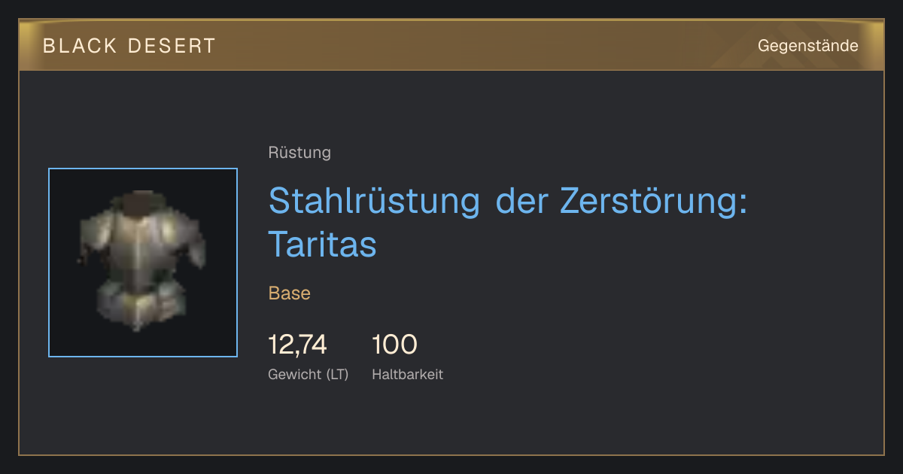Click the golden header banner bar
903x474 pixels.
pos(451,45)
